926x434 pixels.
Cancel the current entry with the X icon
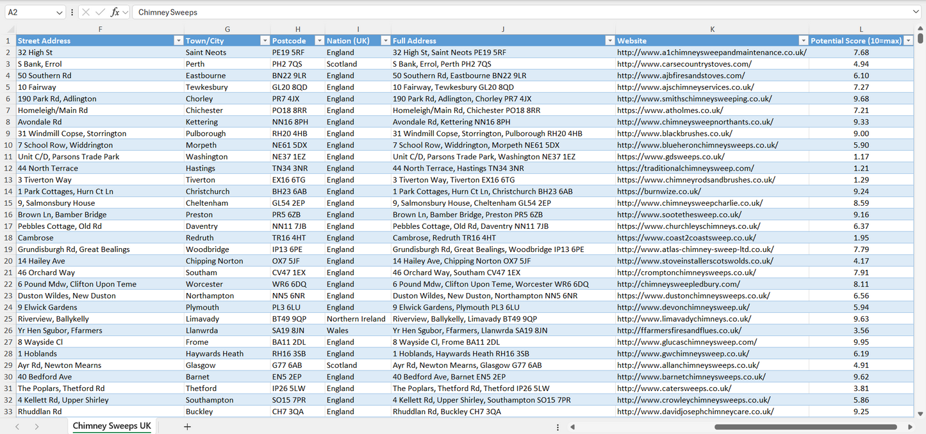click(x=85, y=12)
